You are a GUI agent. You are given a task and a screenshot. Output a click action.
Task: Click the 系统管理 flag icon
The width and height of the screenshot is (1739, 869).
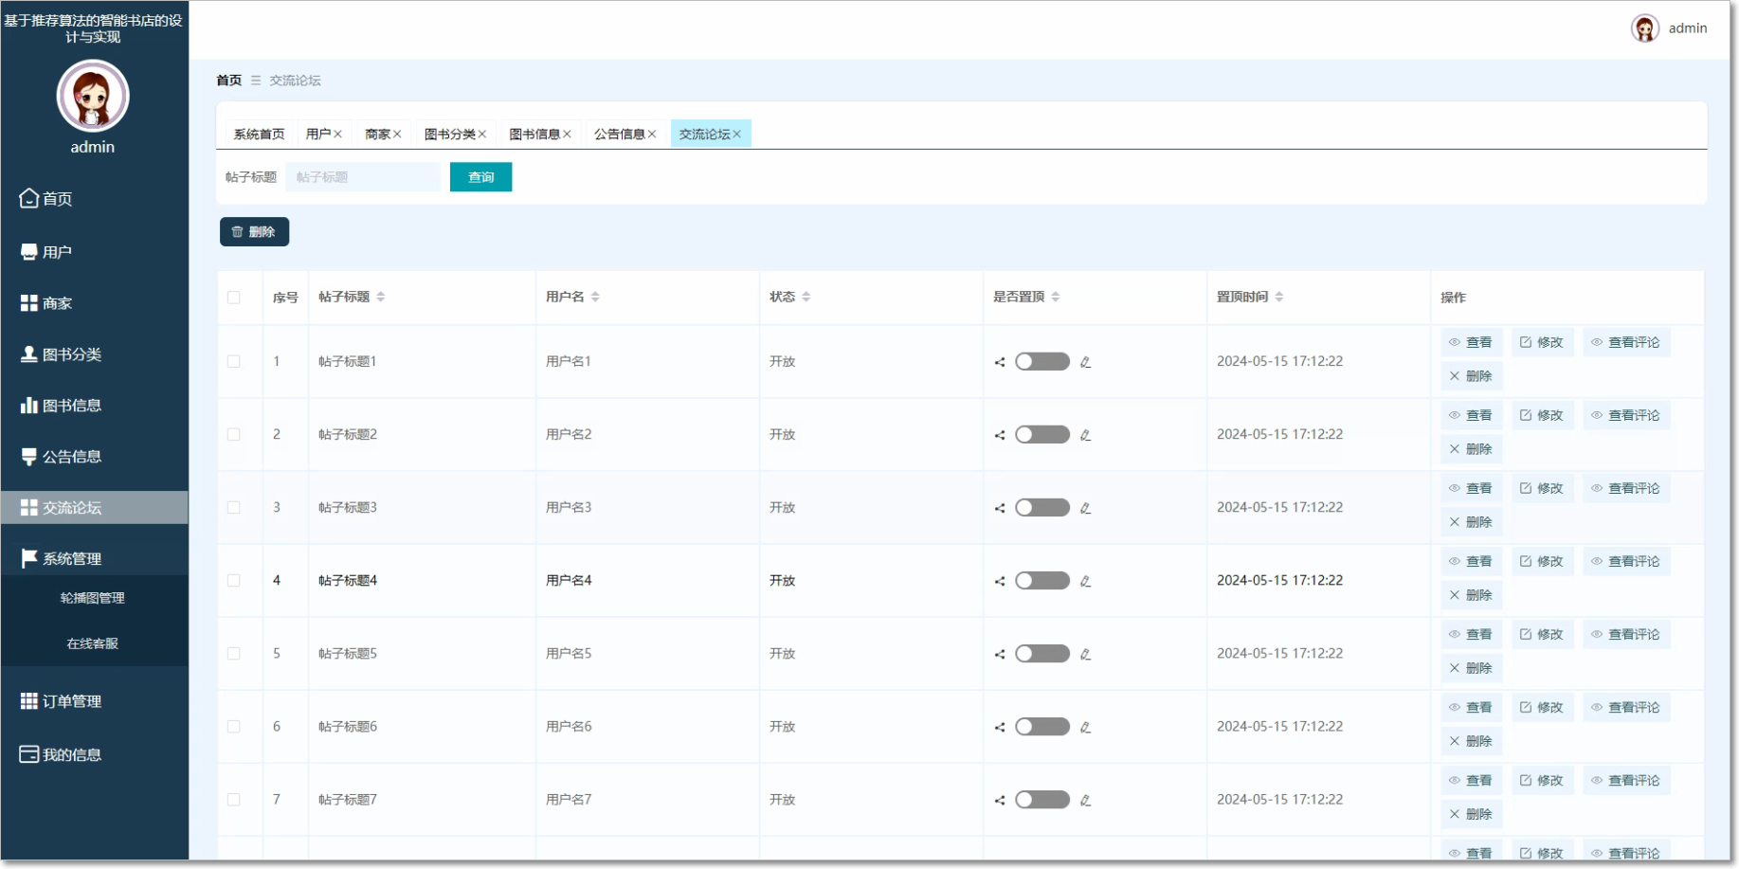29,559
